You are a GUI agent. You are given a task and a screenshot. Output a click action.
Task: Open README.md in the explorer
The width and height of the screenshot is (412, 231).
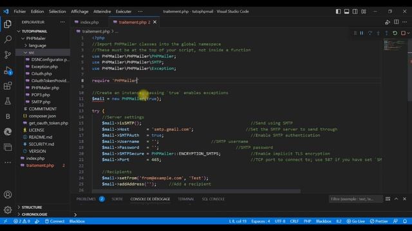40,137
